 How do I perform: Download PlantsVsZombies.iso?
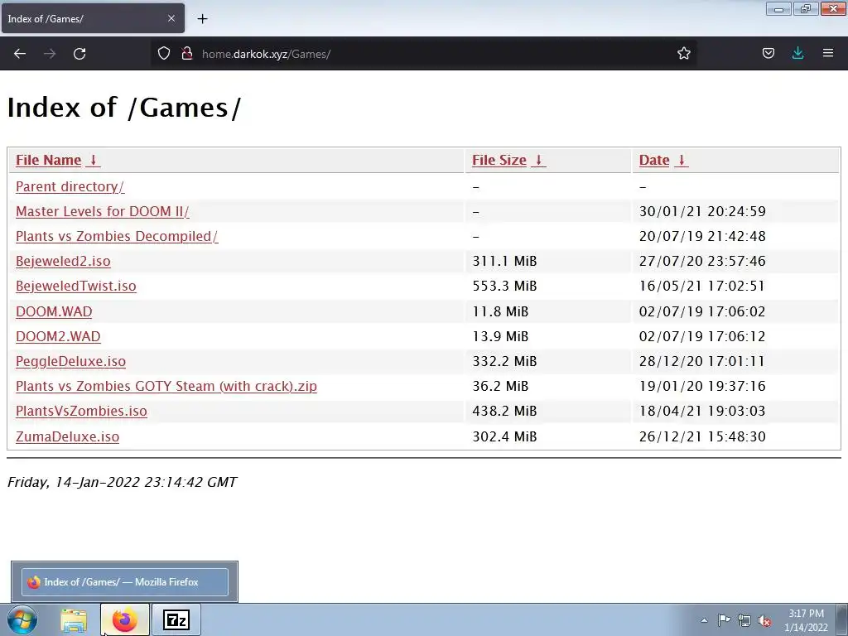click(81, 411)
